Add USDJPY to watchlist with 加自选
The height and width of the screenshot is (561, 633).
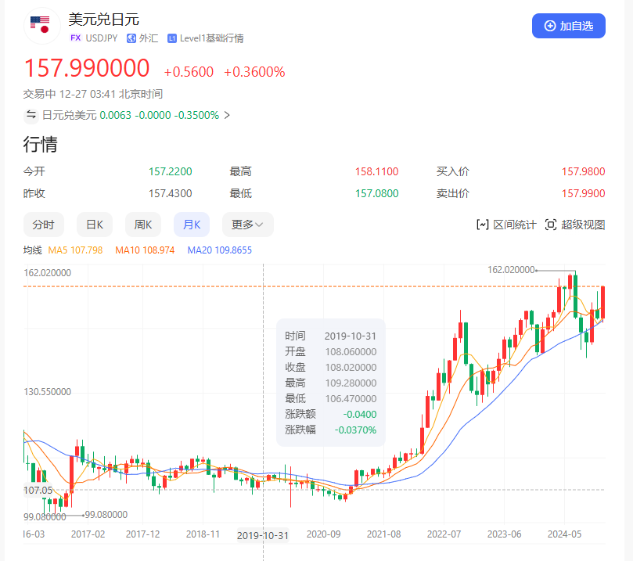tap(568, 26)
